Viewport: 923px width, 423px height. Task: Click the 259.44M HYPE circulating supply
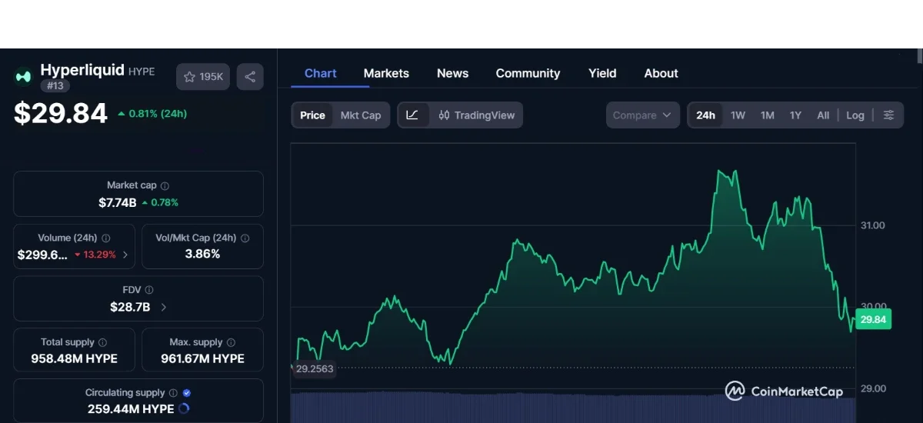131,409
